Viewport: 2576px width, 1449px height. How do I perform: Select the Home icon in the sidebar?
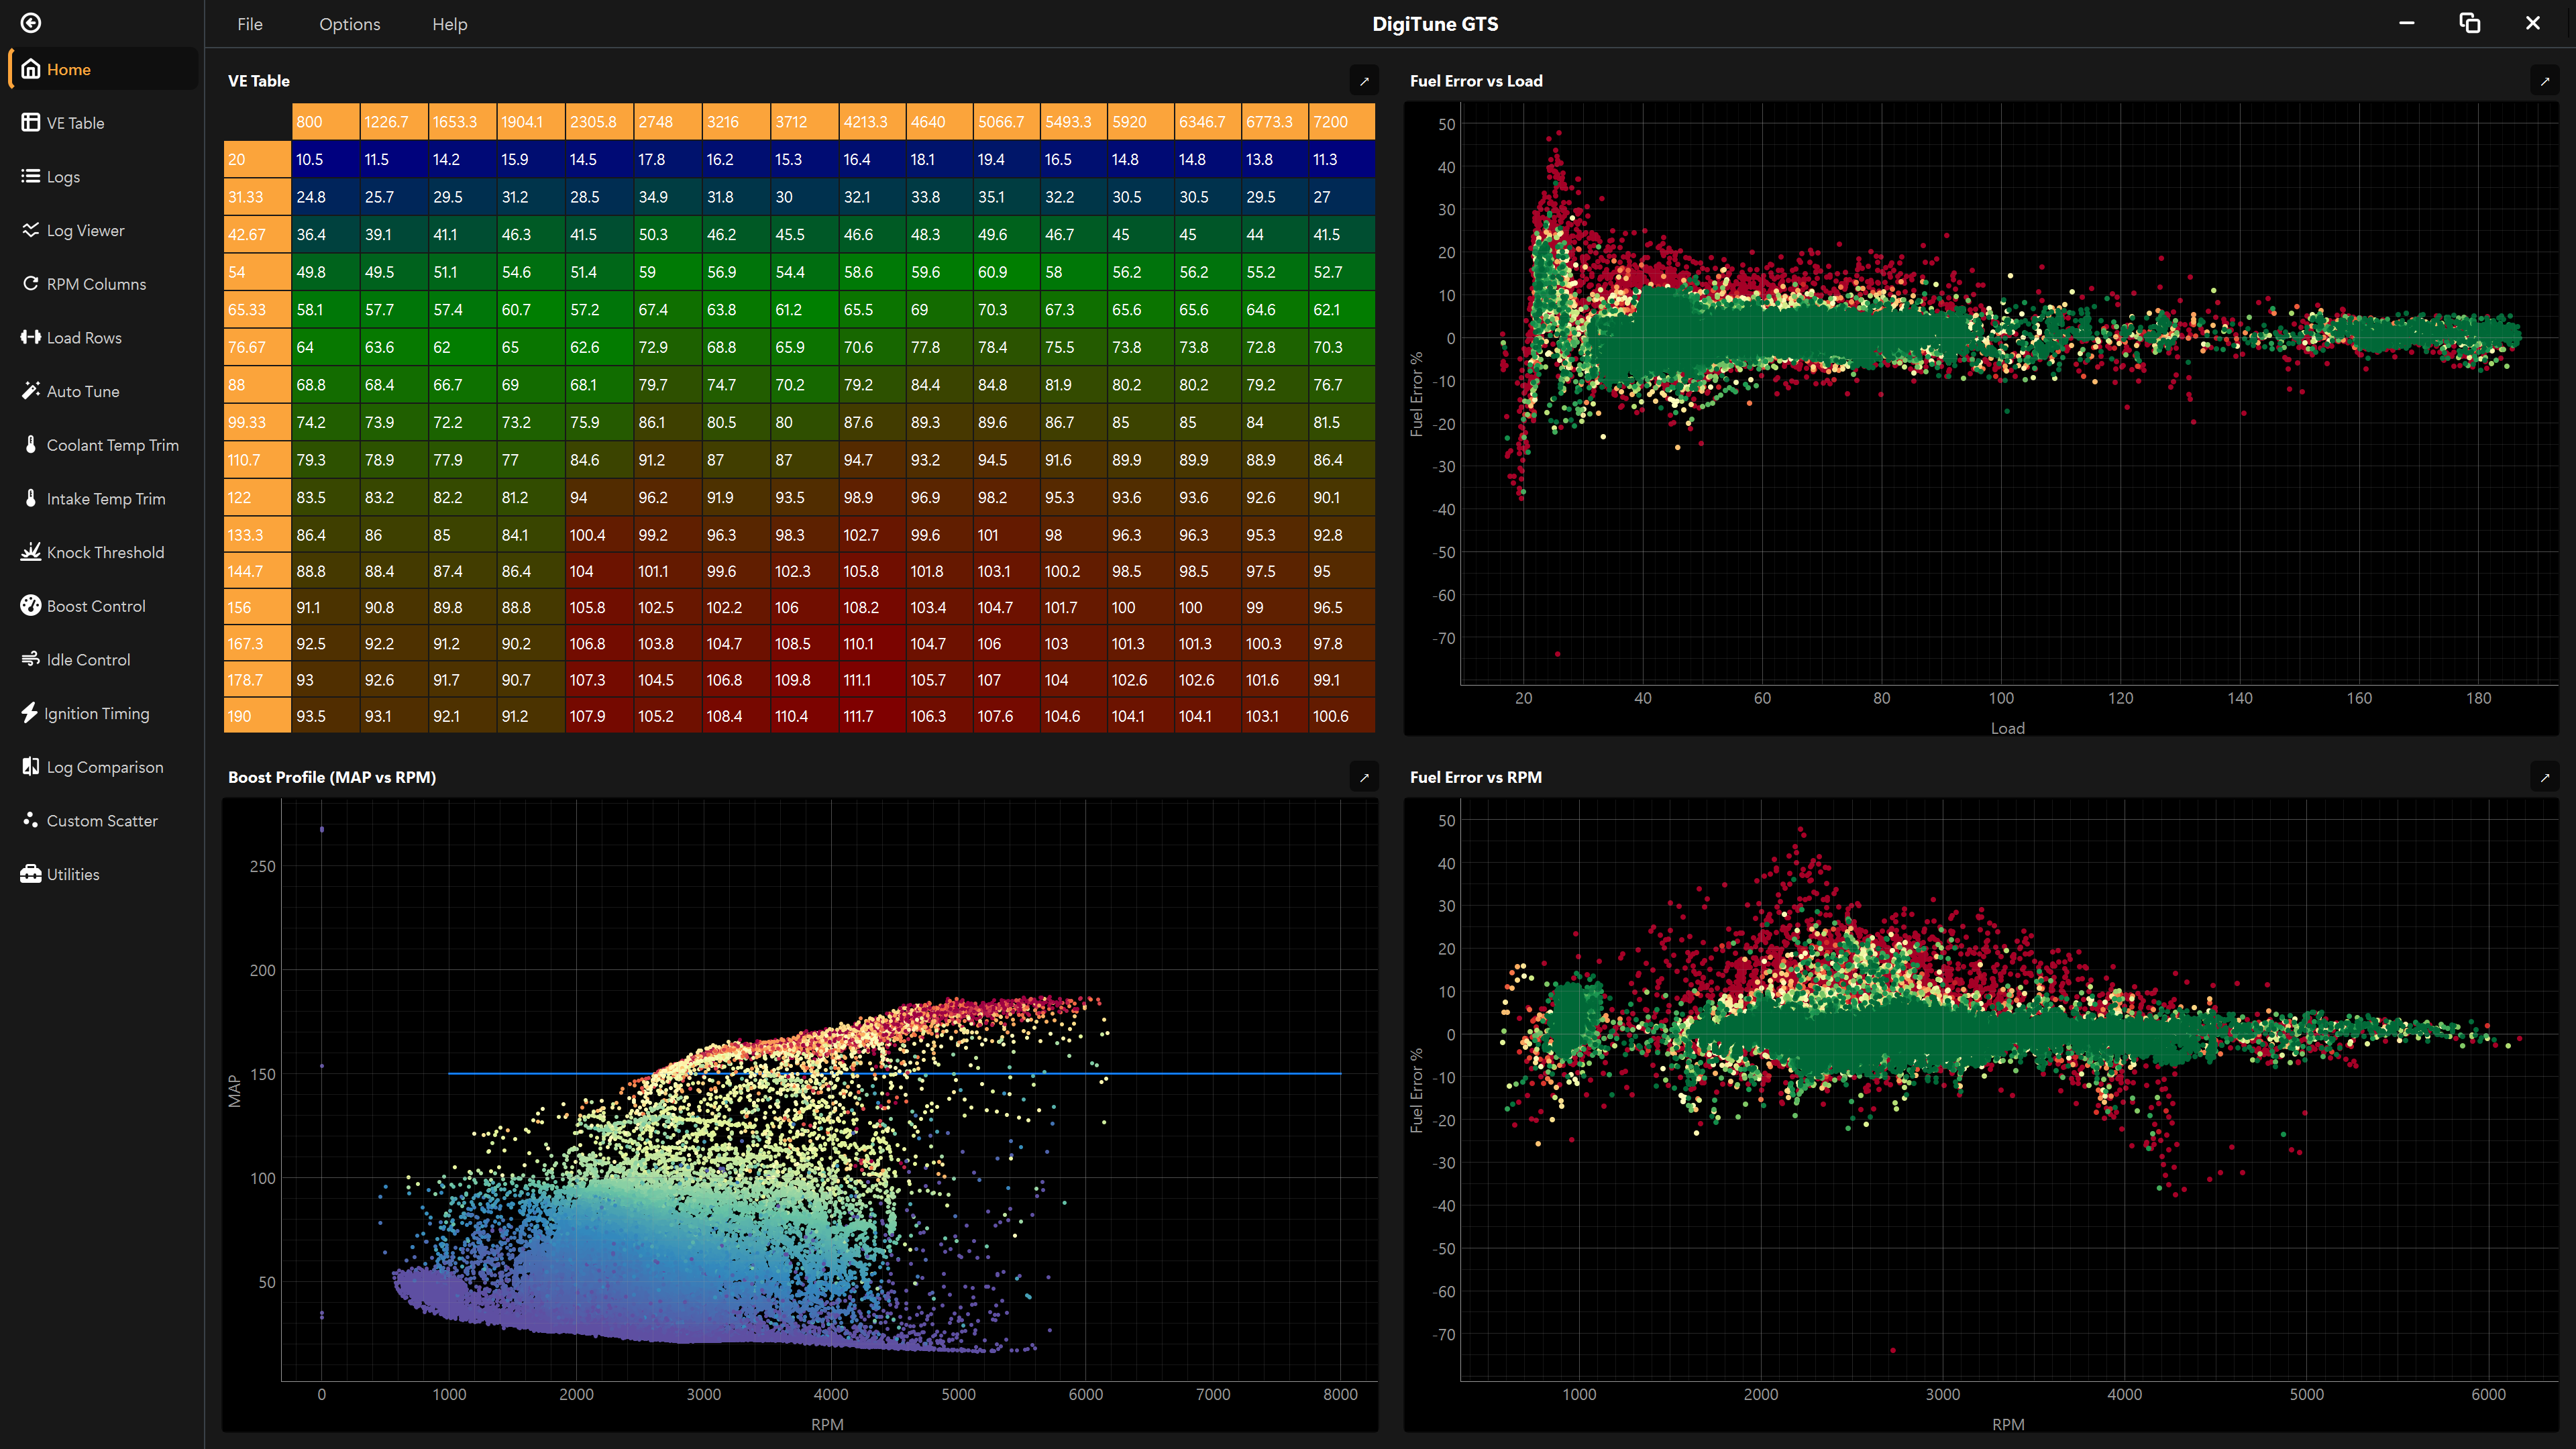pyautogui.click(x=31, y=69)
